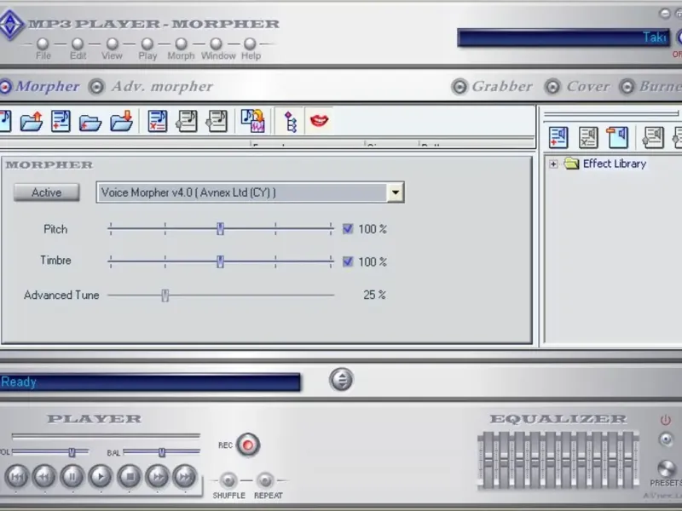This screenshot has width=682, height=511.
Task: Click the speaker page icon in effect panel
Action: click(617, 137)
